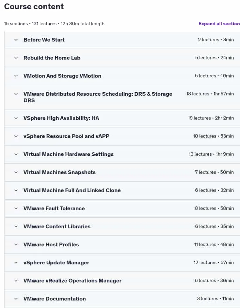Expand the VSphere High Availability chevron
Screen dimensions: 240x308
pos(16,118)
